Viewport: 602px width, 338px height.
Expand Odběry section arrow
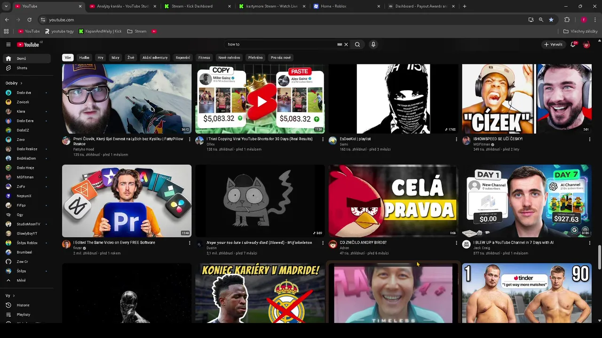coord(21,83)
